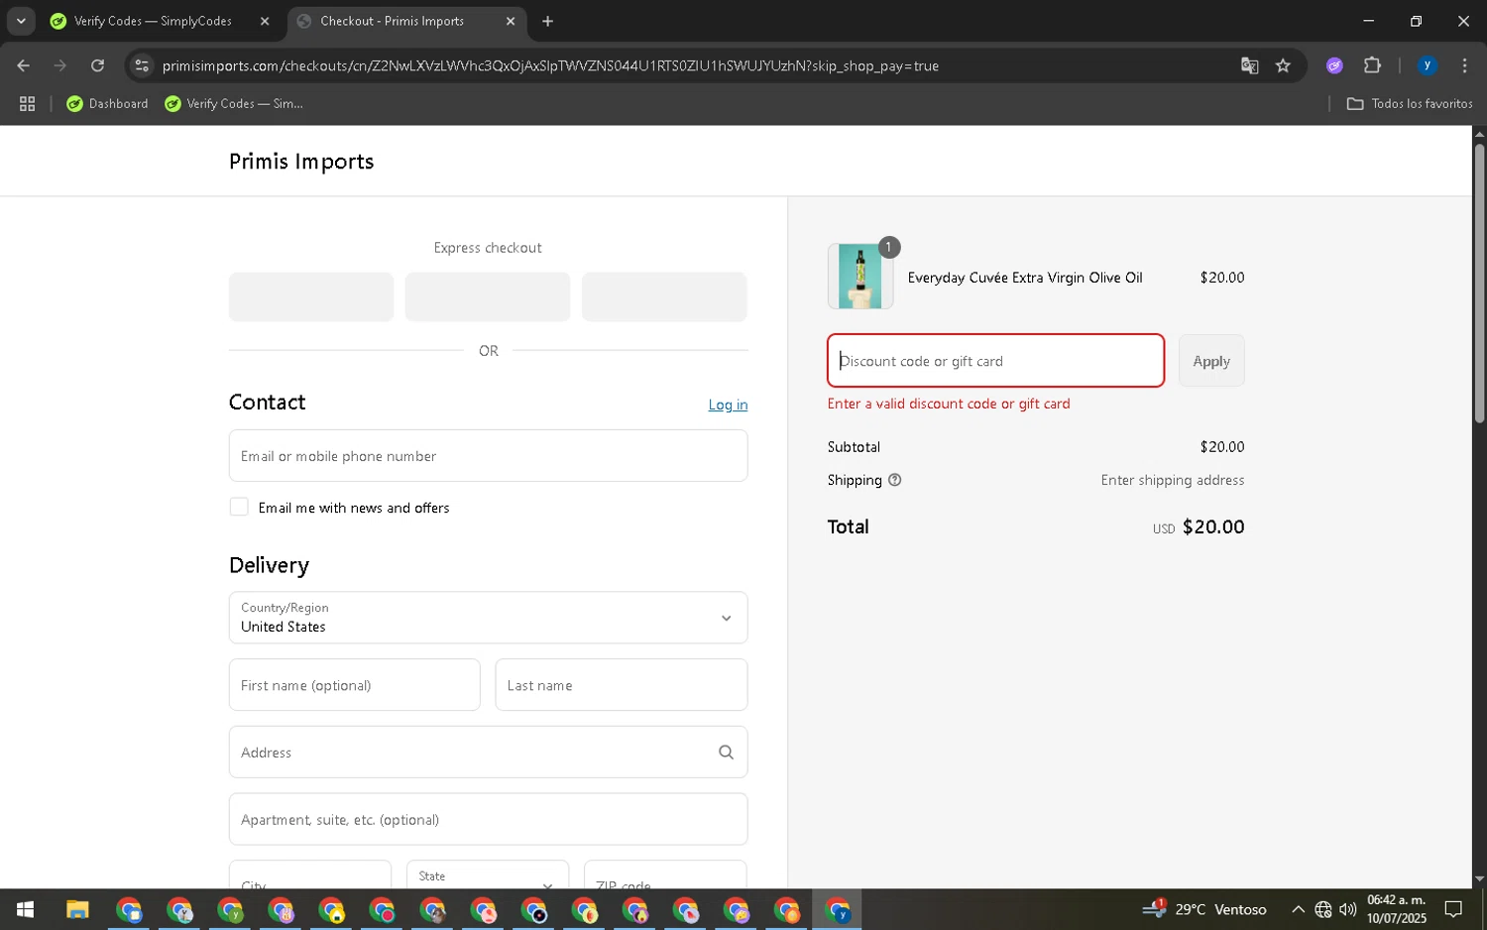Click the 'Enter a valid discount code' error text
1487x930 pixels.
(x=949, y=404)
